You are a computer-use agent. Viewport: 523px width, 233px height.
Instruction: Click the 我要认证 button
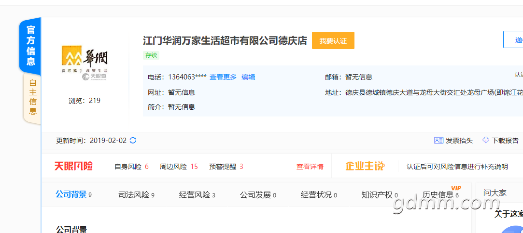pos(333,40)
